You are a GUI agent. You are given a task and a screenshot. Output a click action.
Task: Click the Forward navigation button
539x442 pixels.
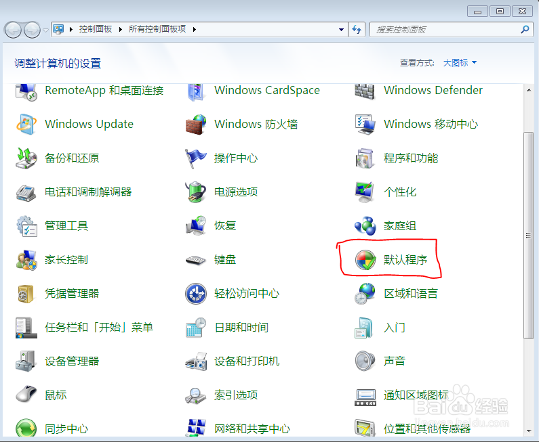coord(32,30)
